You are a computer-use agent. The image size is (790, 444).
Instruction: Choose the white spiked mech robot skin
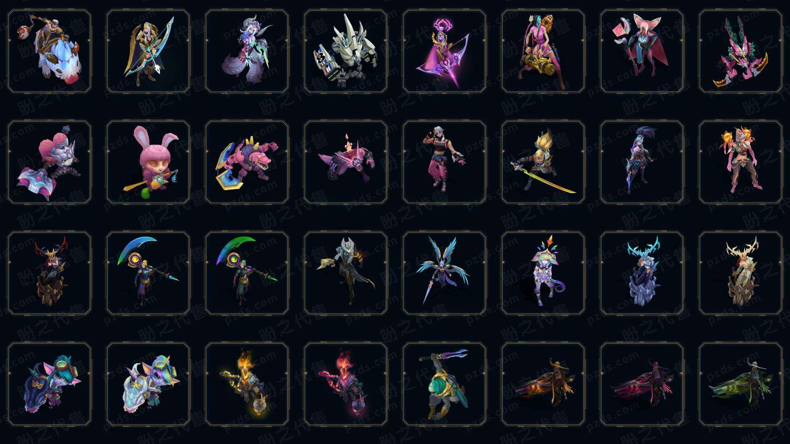tap(346, 51)
